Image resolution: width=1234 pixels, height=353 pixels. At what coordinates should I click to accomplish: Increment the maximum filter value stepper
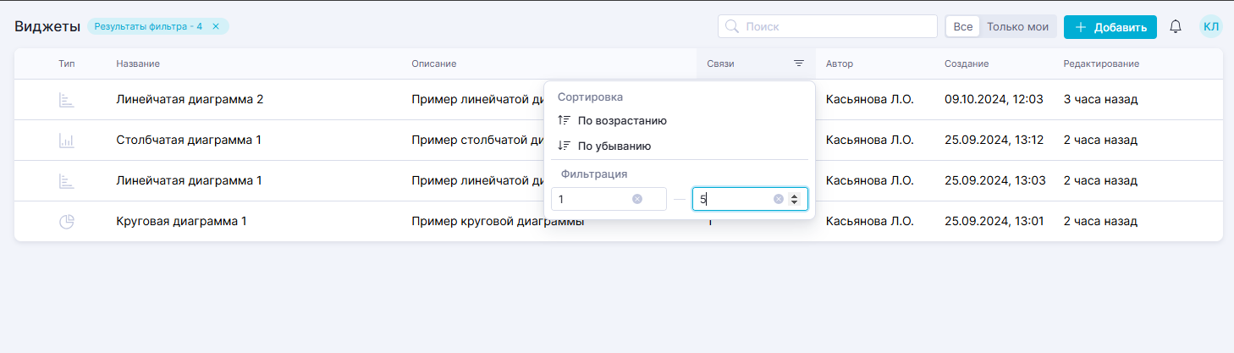coord(794,196)
